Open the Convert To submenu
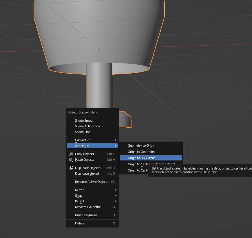 pyautogui.click(x=92, y=140)
